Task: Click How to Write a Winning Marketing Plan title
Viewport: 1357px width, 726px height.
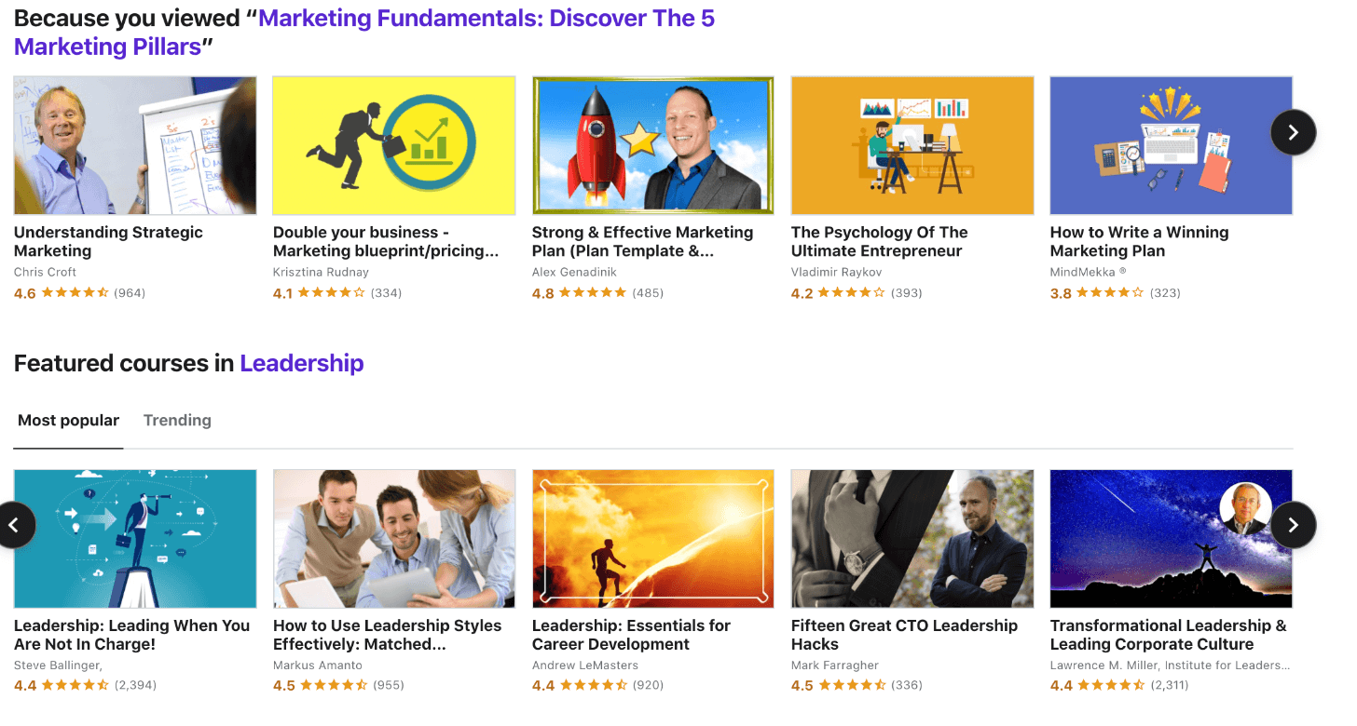Action: (x=1139, y=242)
